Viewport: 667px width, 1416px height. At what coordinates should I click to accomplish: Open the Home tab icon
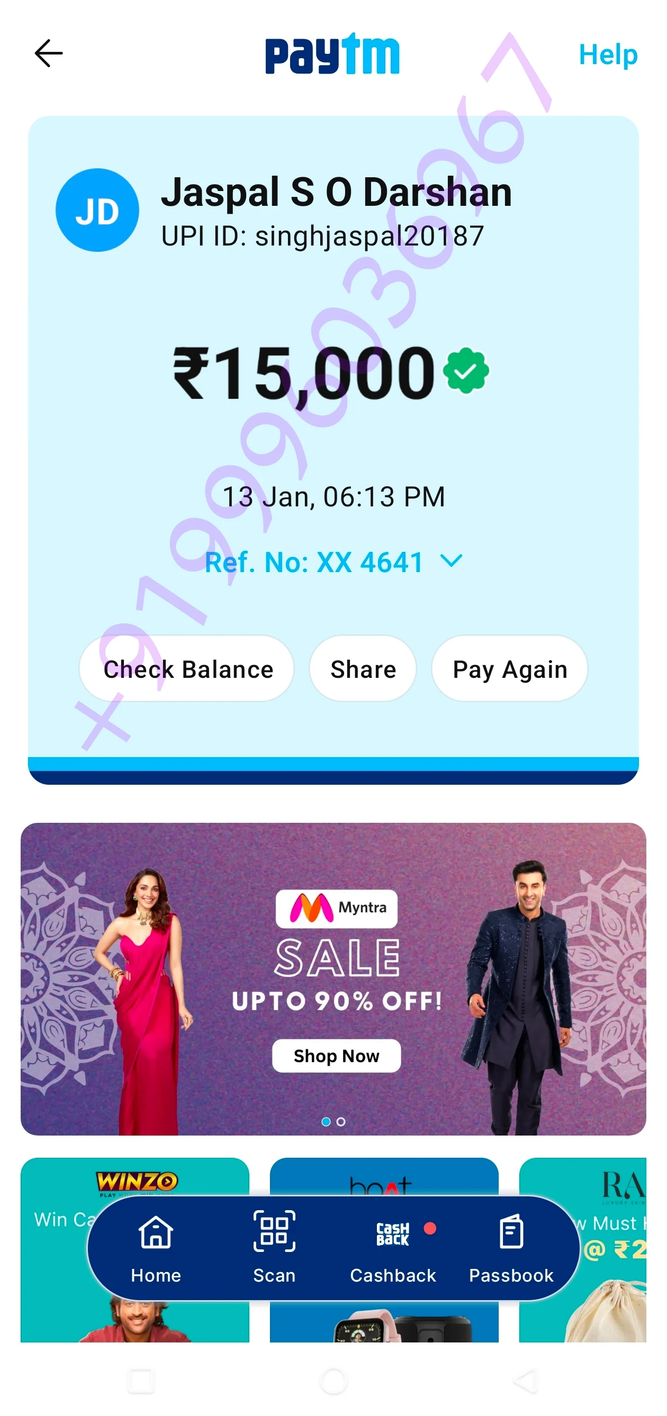click(156, 1232)
